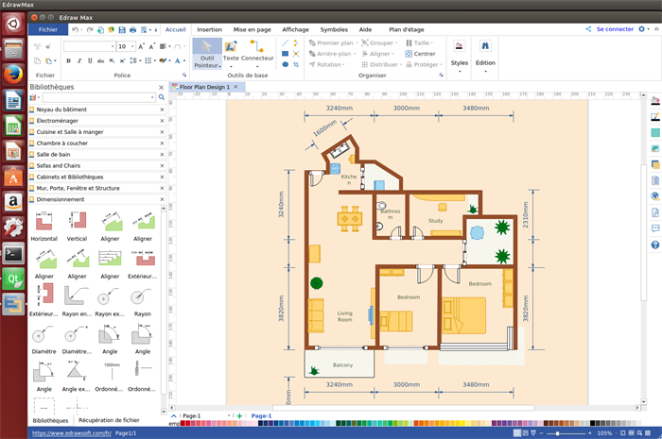The height and width of the screenshot is (439, 662).
Task: Open the Grouper dropdown
Action: [x=379, y=43]
